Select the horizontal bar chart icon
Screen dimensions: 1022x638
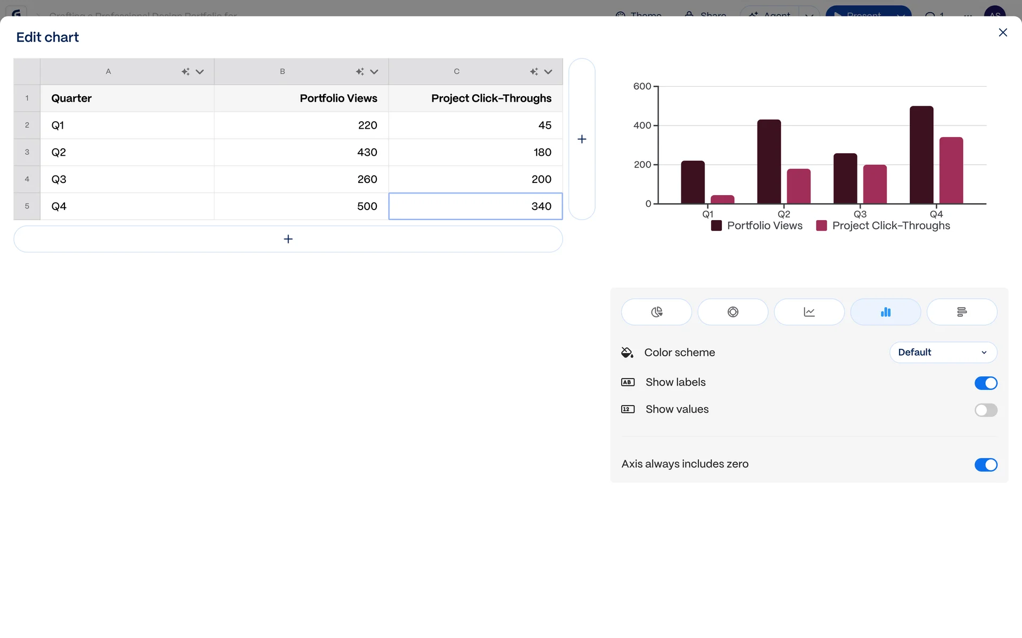[961, 312]
